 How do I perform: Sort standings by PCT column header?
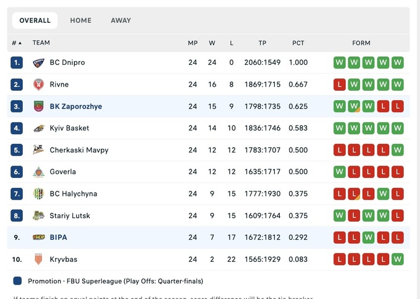click(298, 43)
